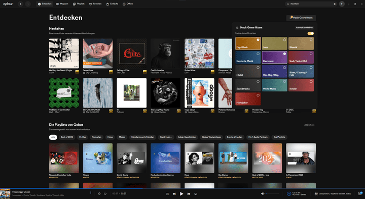The image size is (365, 199).
Task: Click 'Alle sehen' next to Qobuz playlists
Action: (310, 125)
